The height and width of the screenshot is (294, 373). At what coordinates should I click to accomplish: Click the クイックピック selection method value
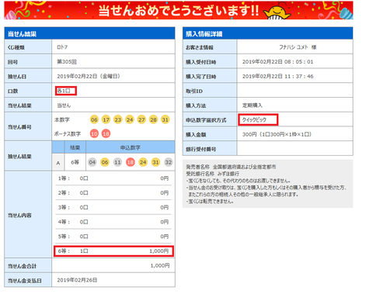[x=254, y=119]
